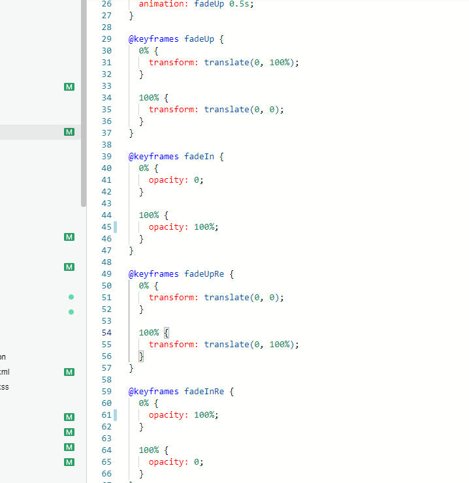
Task: Click '100% {' on line 34
Action: click(x=154, y=98)
